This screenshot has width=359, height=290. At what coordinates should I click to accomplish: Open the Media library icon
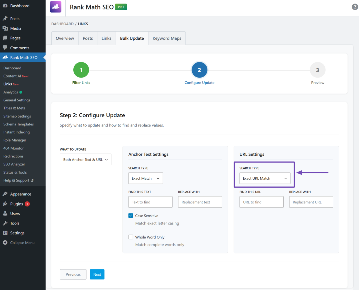tap(5, 28)
